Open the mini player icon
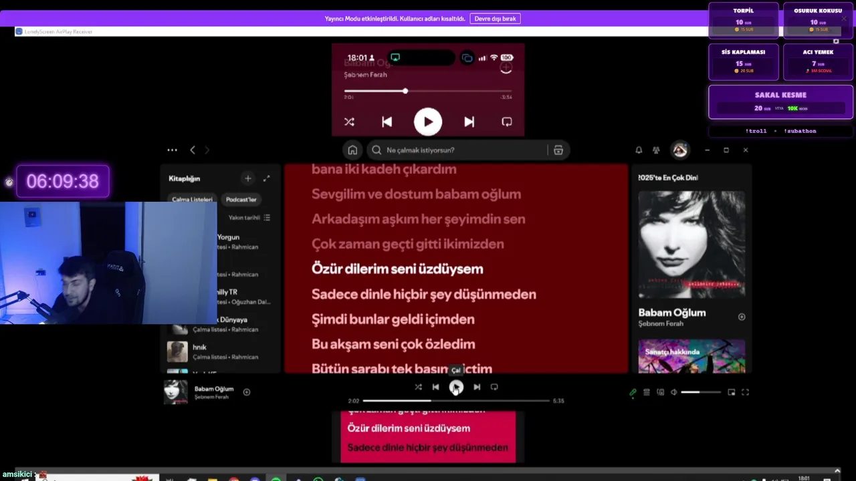 click(732, 392)
